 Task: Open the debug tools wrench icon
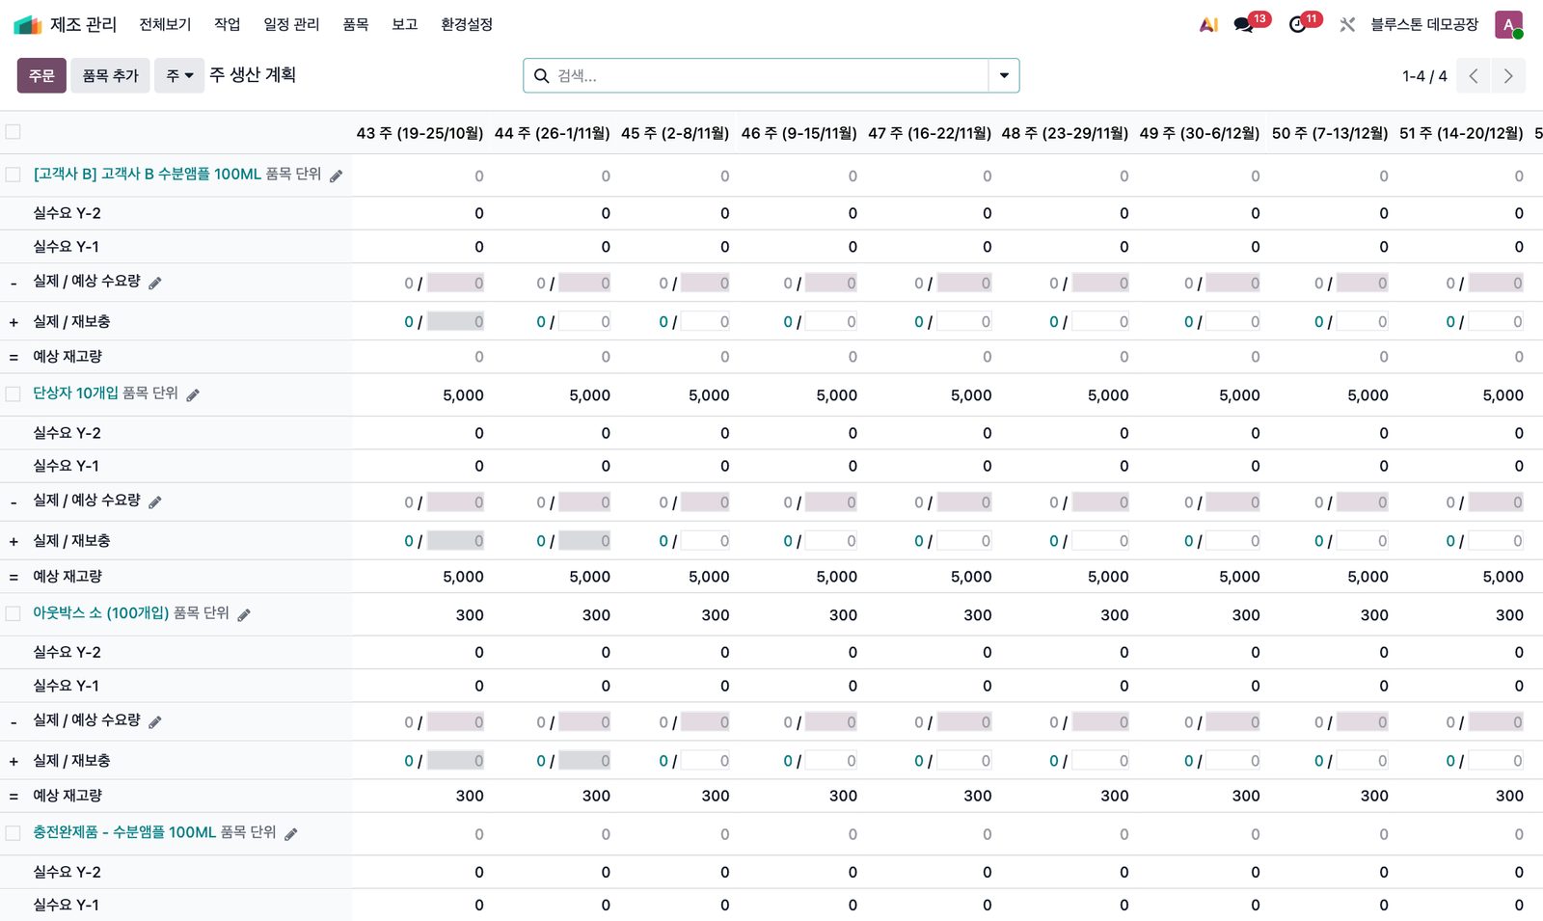pyautogui.click(x=1347, y=24)
